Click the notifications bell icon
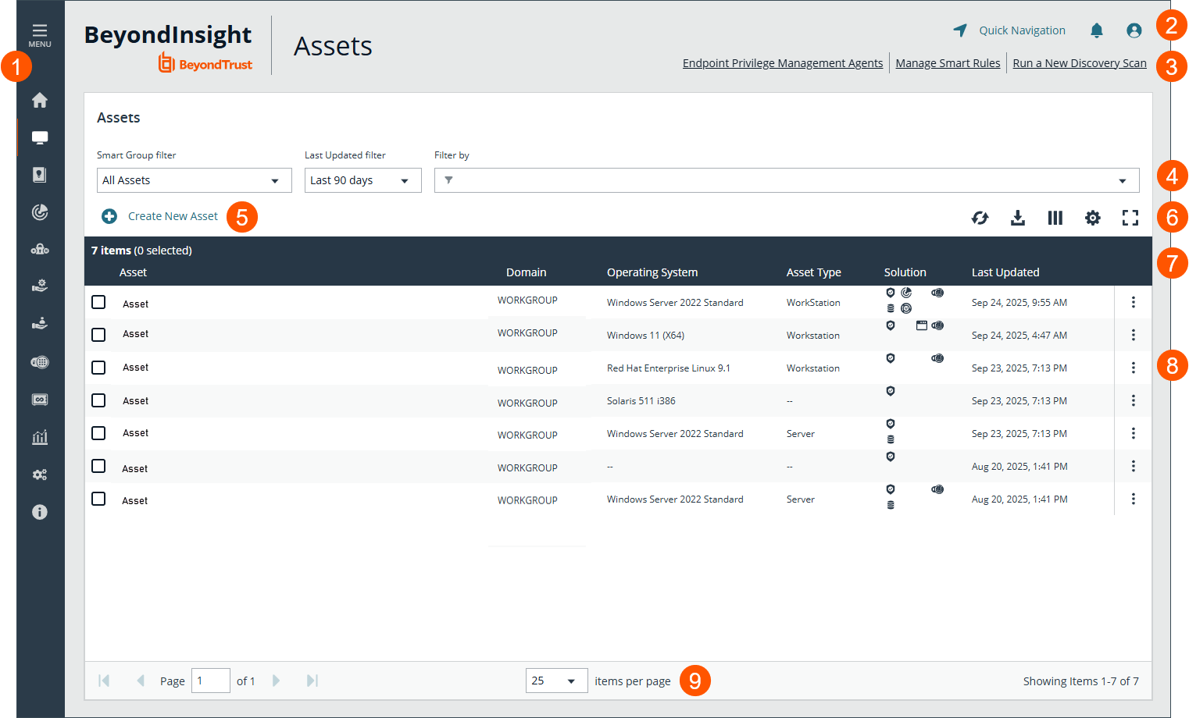 pos(1097,30)
